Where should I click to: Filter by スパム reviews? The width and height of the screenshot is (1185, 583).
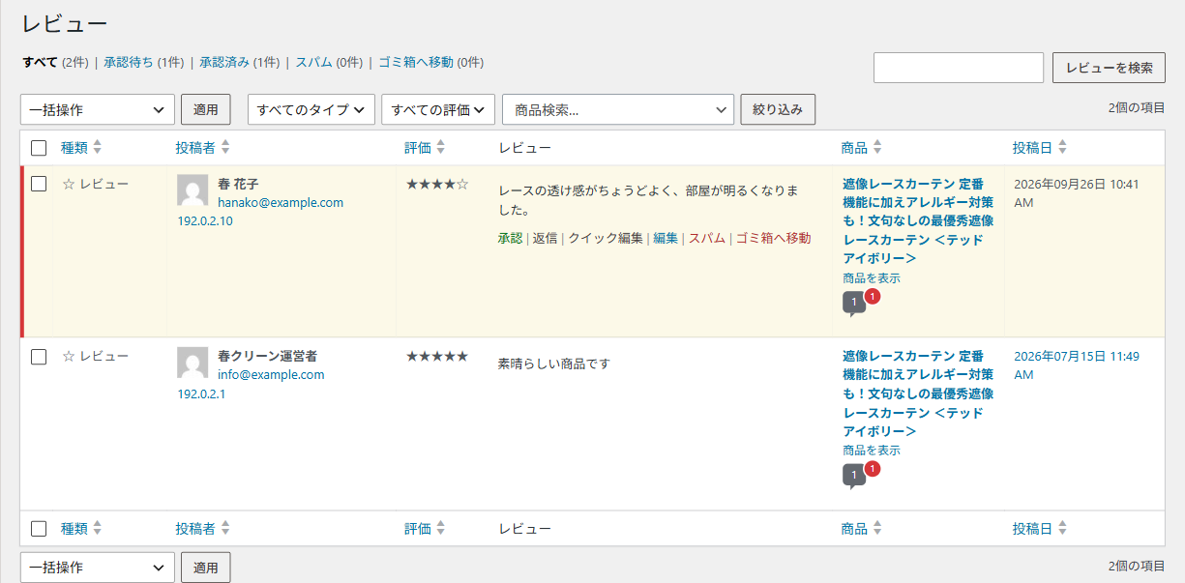point(314,62)
